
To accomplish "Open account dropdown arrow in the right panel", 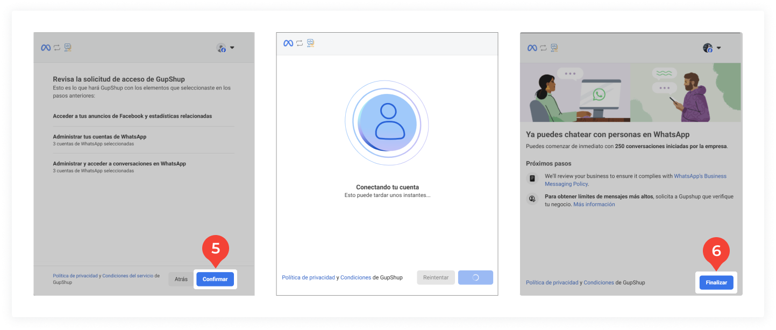I will tap(719, 48).
